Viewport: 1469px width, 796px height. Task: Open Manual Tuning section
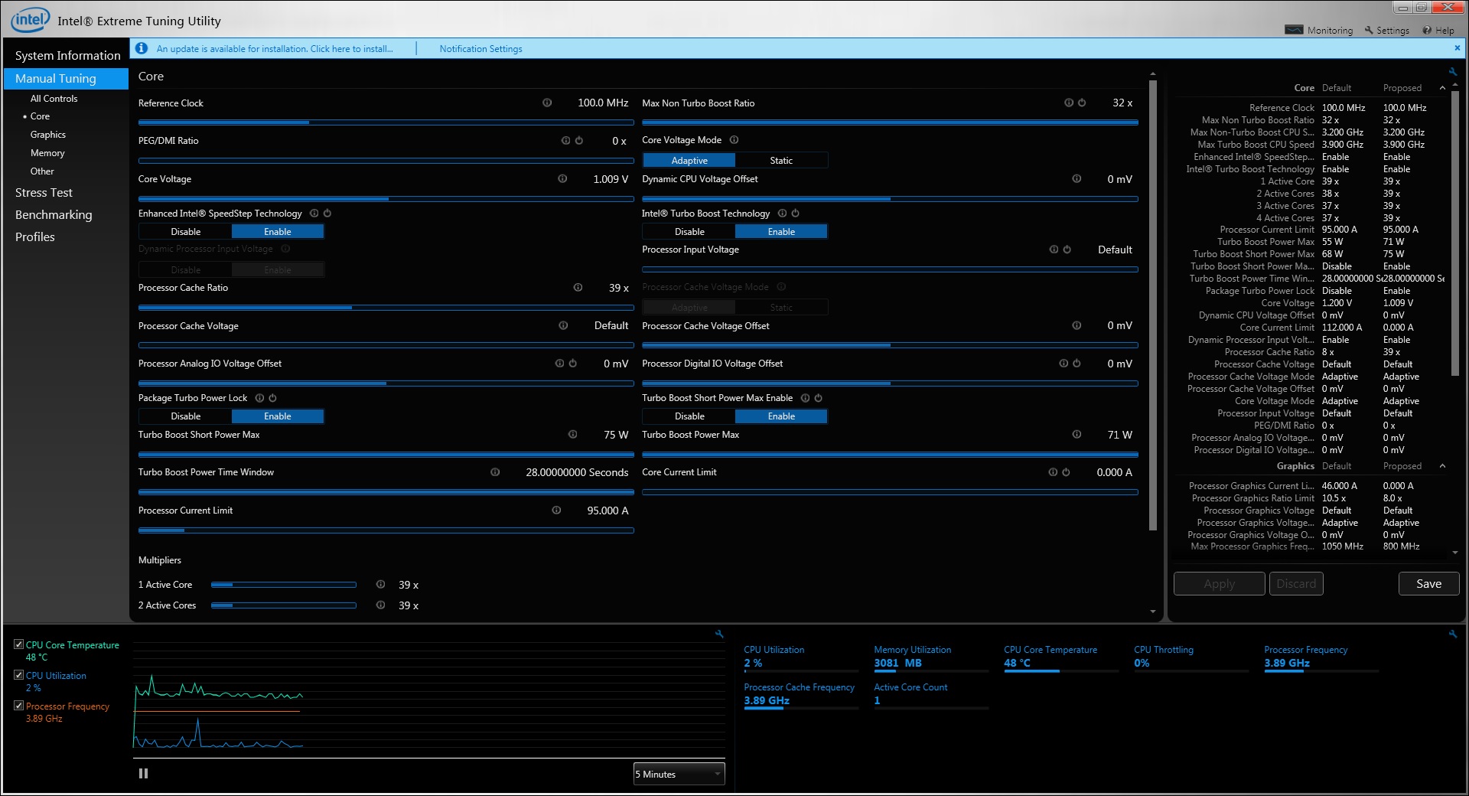coord(66,79)
